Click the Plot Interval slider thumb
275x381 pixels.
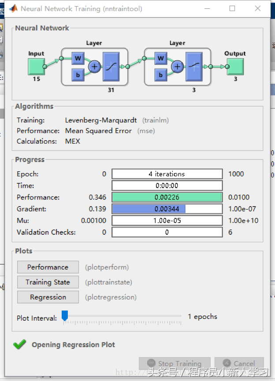65,316
